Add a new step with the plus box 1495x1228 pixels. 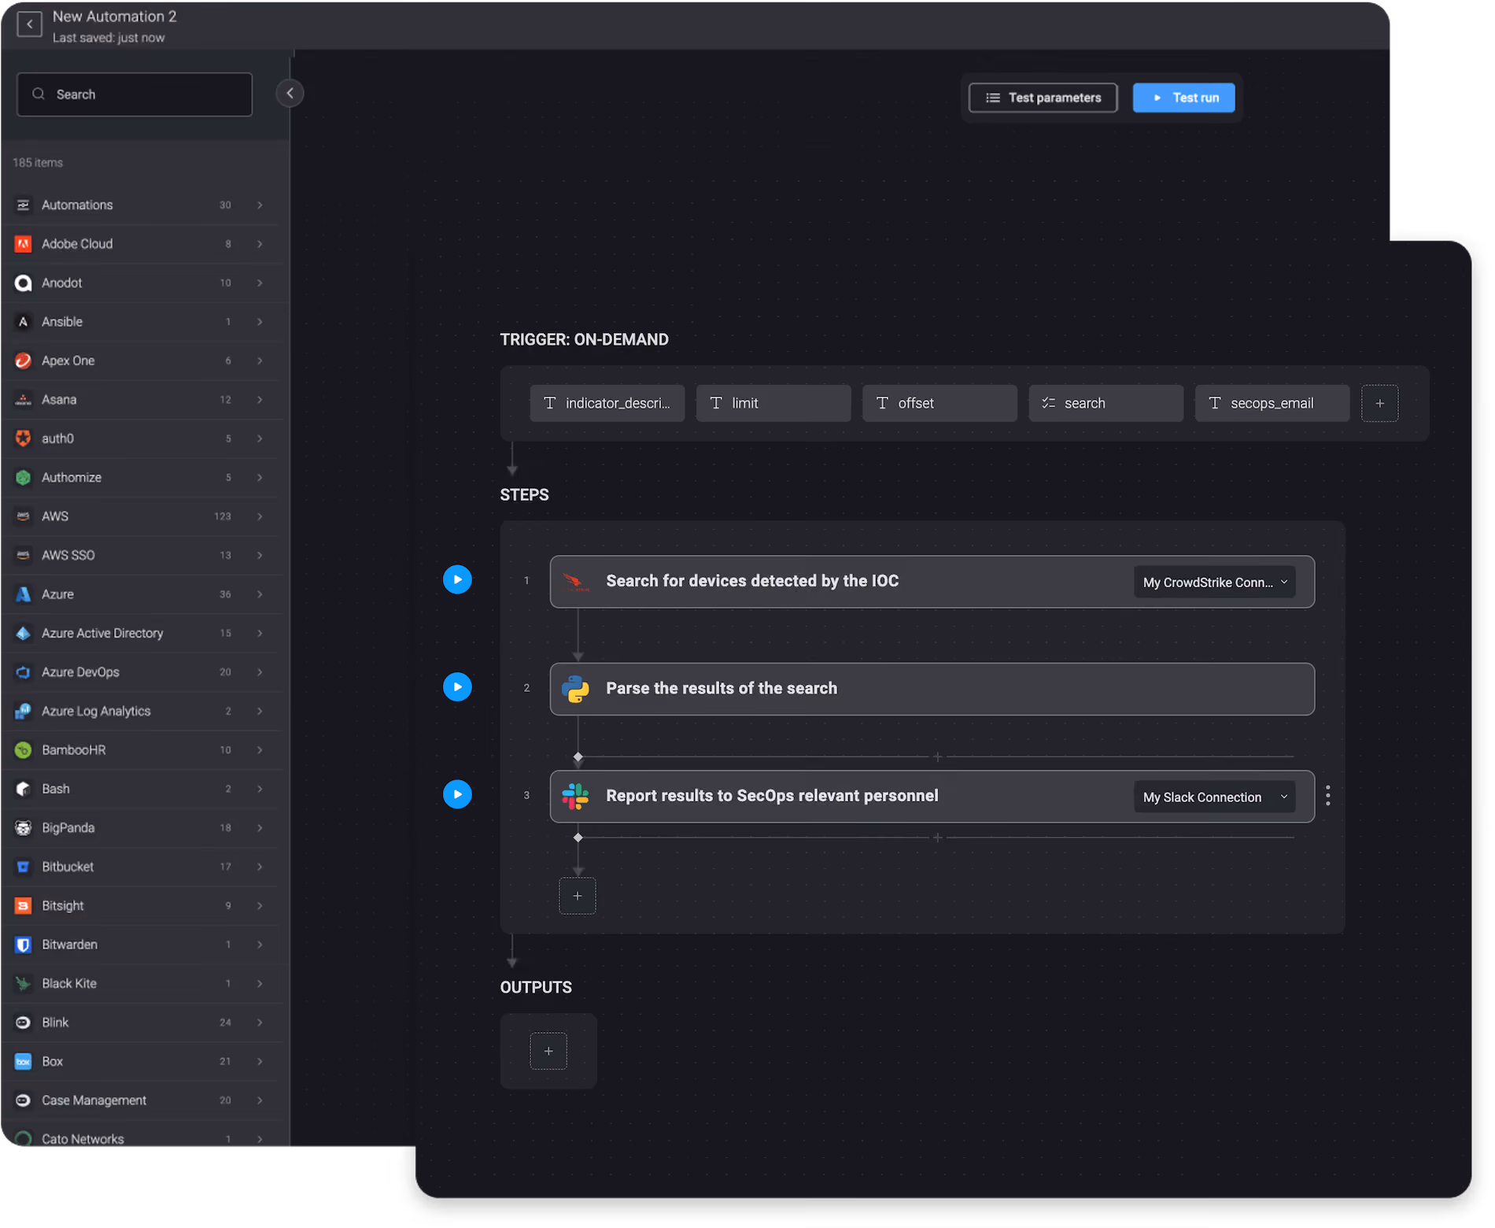(x=578, y=896)
